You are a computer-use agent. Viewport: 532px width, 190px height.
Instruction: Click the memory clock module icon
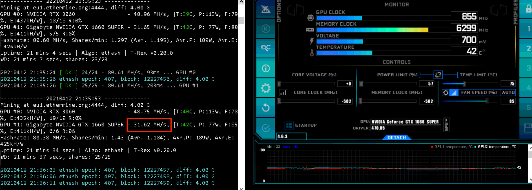[310, 30]
